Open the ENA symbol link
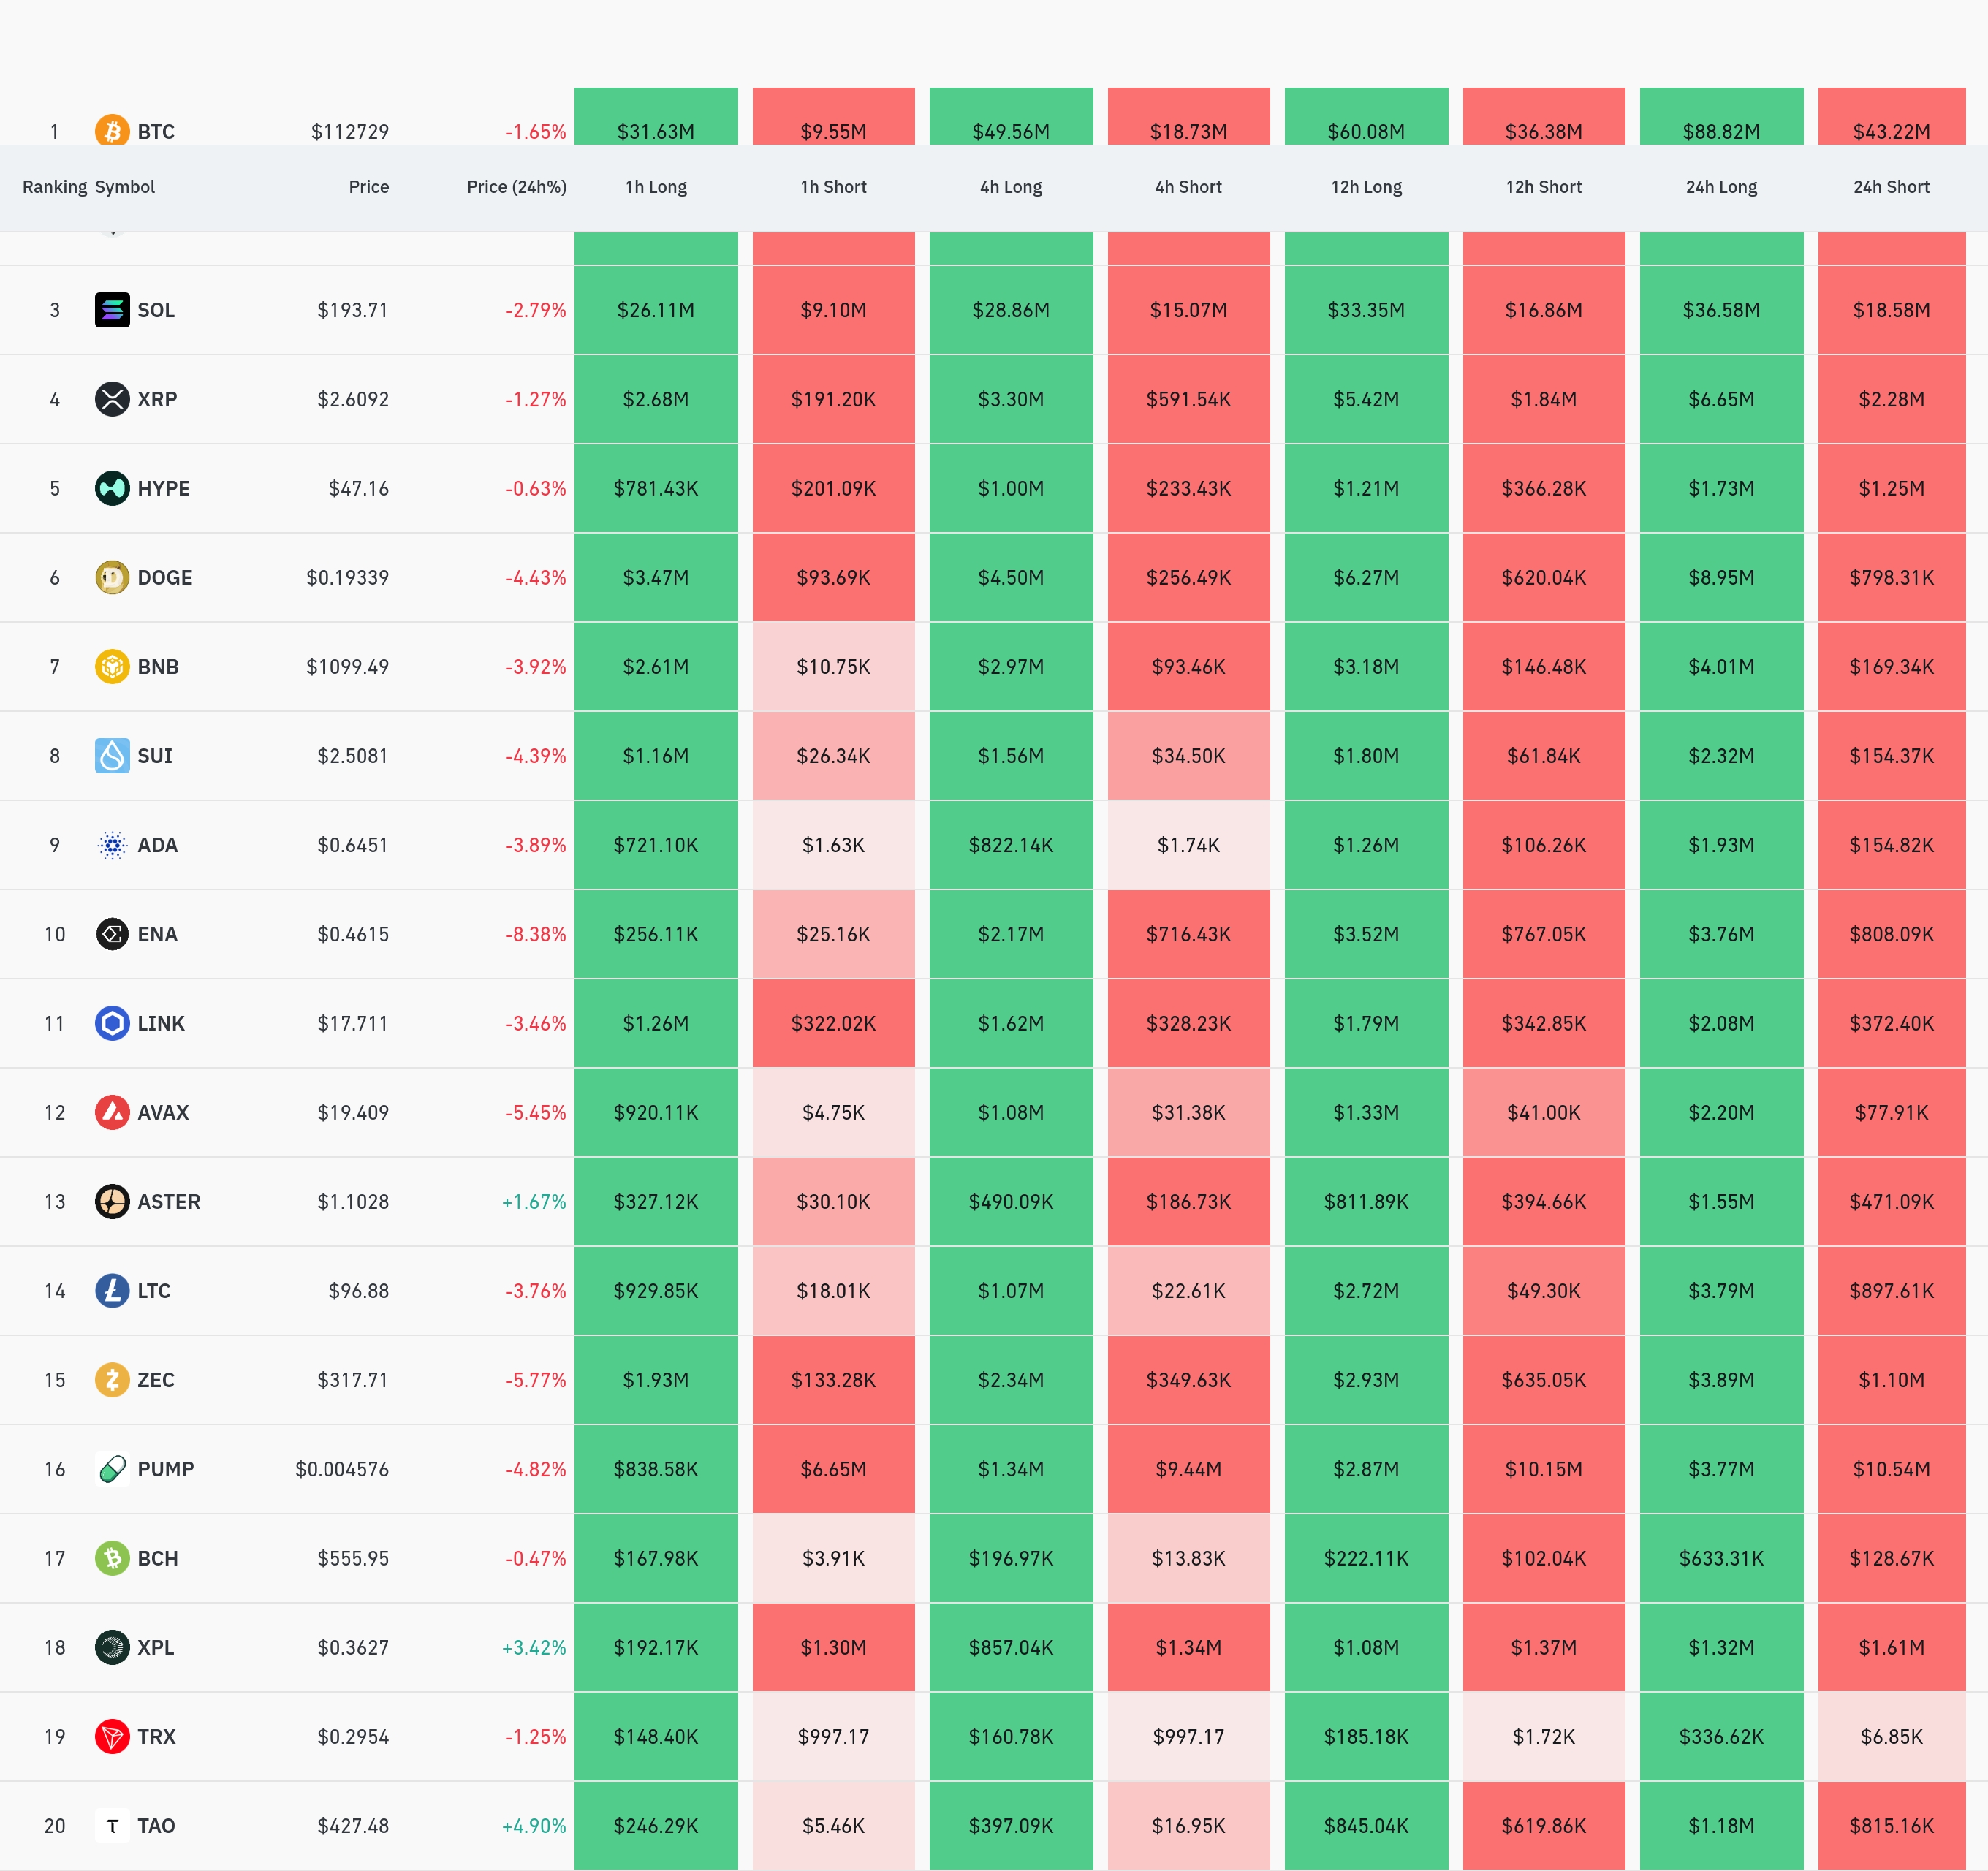Screen dimensions: 1988x1871 point(157,934)
